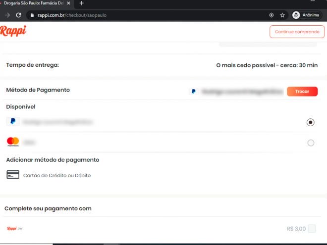327x245 pixels.
Task: Add Cartão de Crédito ou Débito
Action: (57, 175)
